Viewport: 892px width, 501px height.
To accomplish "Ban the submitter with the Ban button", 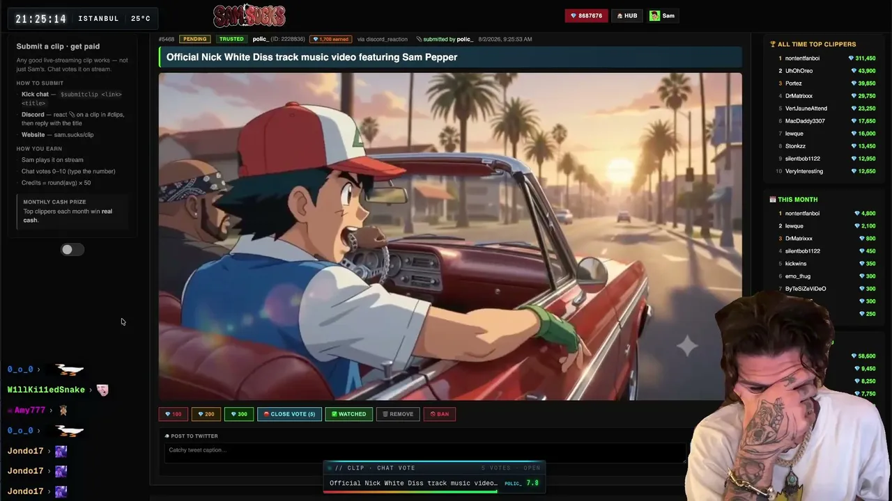I will 439,414.
